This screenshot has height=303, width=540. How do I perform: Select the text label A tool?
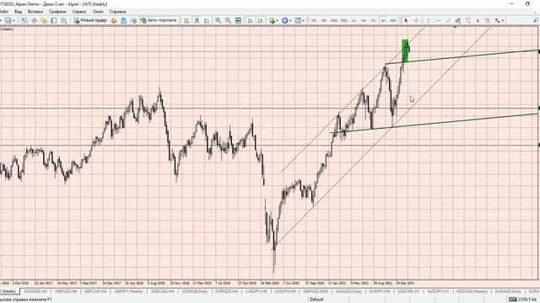(478, 20)
